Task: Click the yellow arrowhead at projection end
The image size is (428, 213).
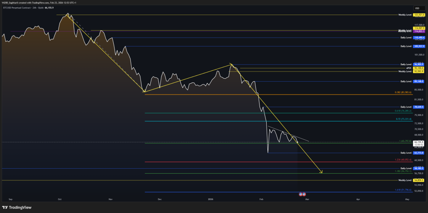Action: coord(321,172)
